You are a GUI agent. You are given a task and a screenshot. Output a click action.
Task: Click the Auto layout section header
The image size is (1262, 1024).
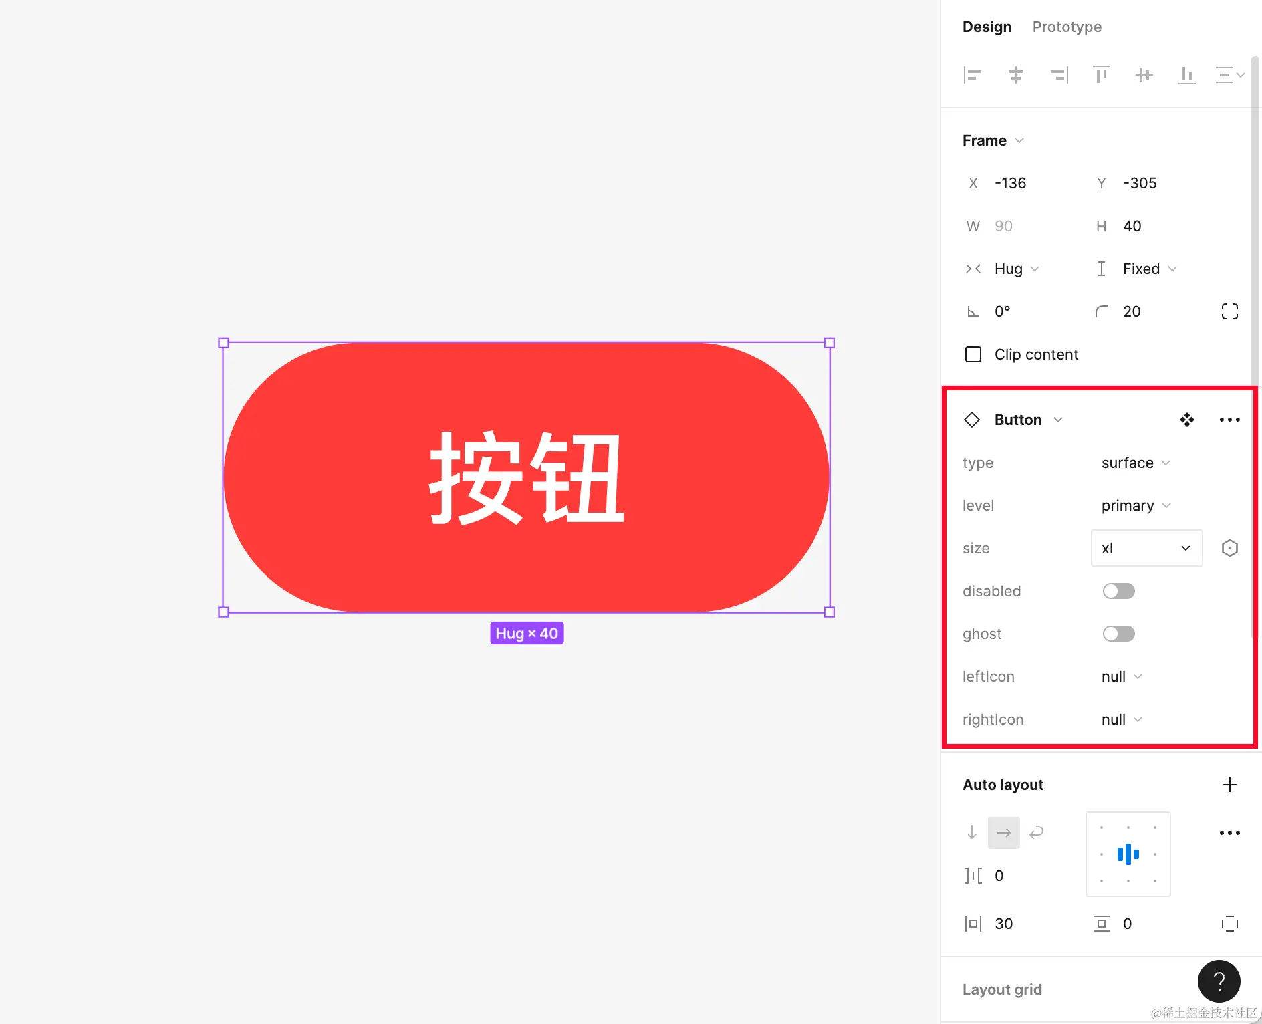coord(1003,785)
